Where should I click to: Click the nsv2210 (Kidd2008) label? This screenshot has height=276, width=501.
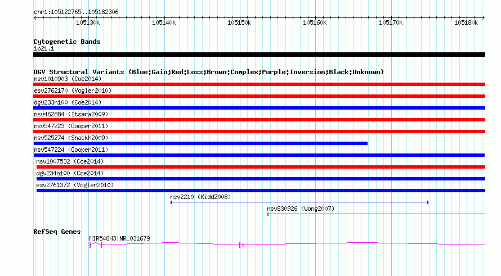[200, 197]
